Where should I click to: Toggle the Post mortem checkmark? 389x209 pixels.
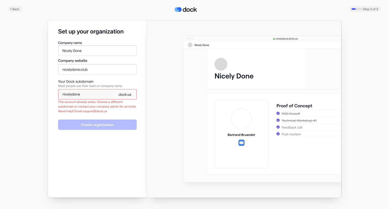tap(278, 134)
